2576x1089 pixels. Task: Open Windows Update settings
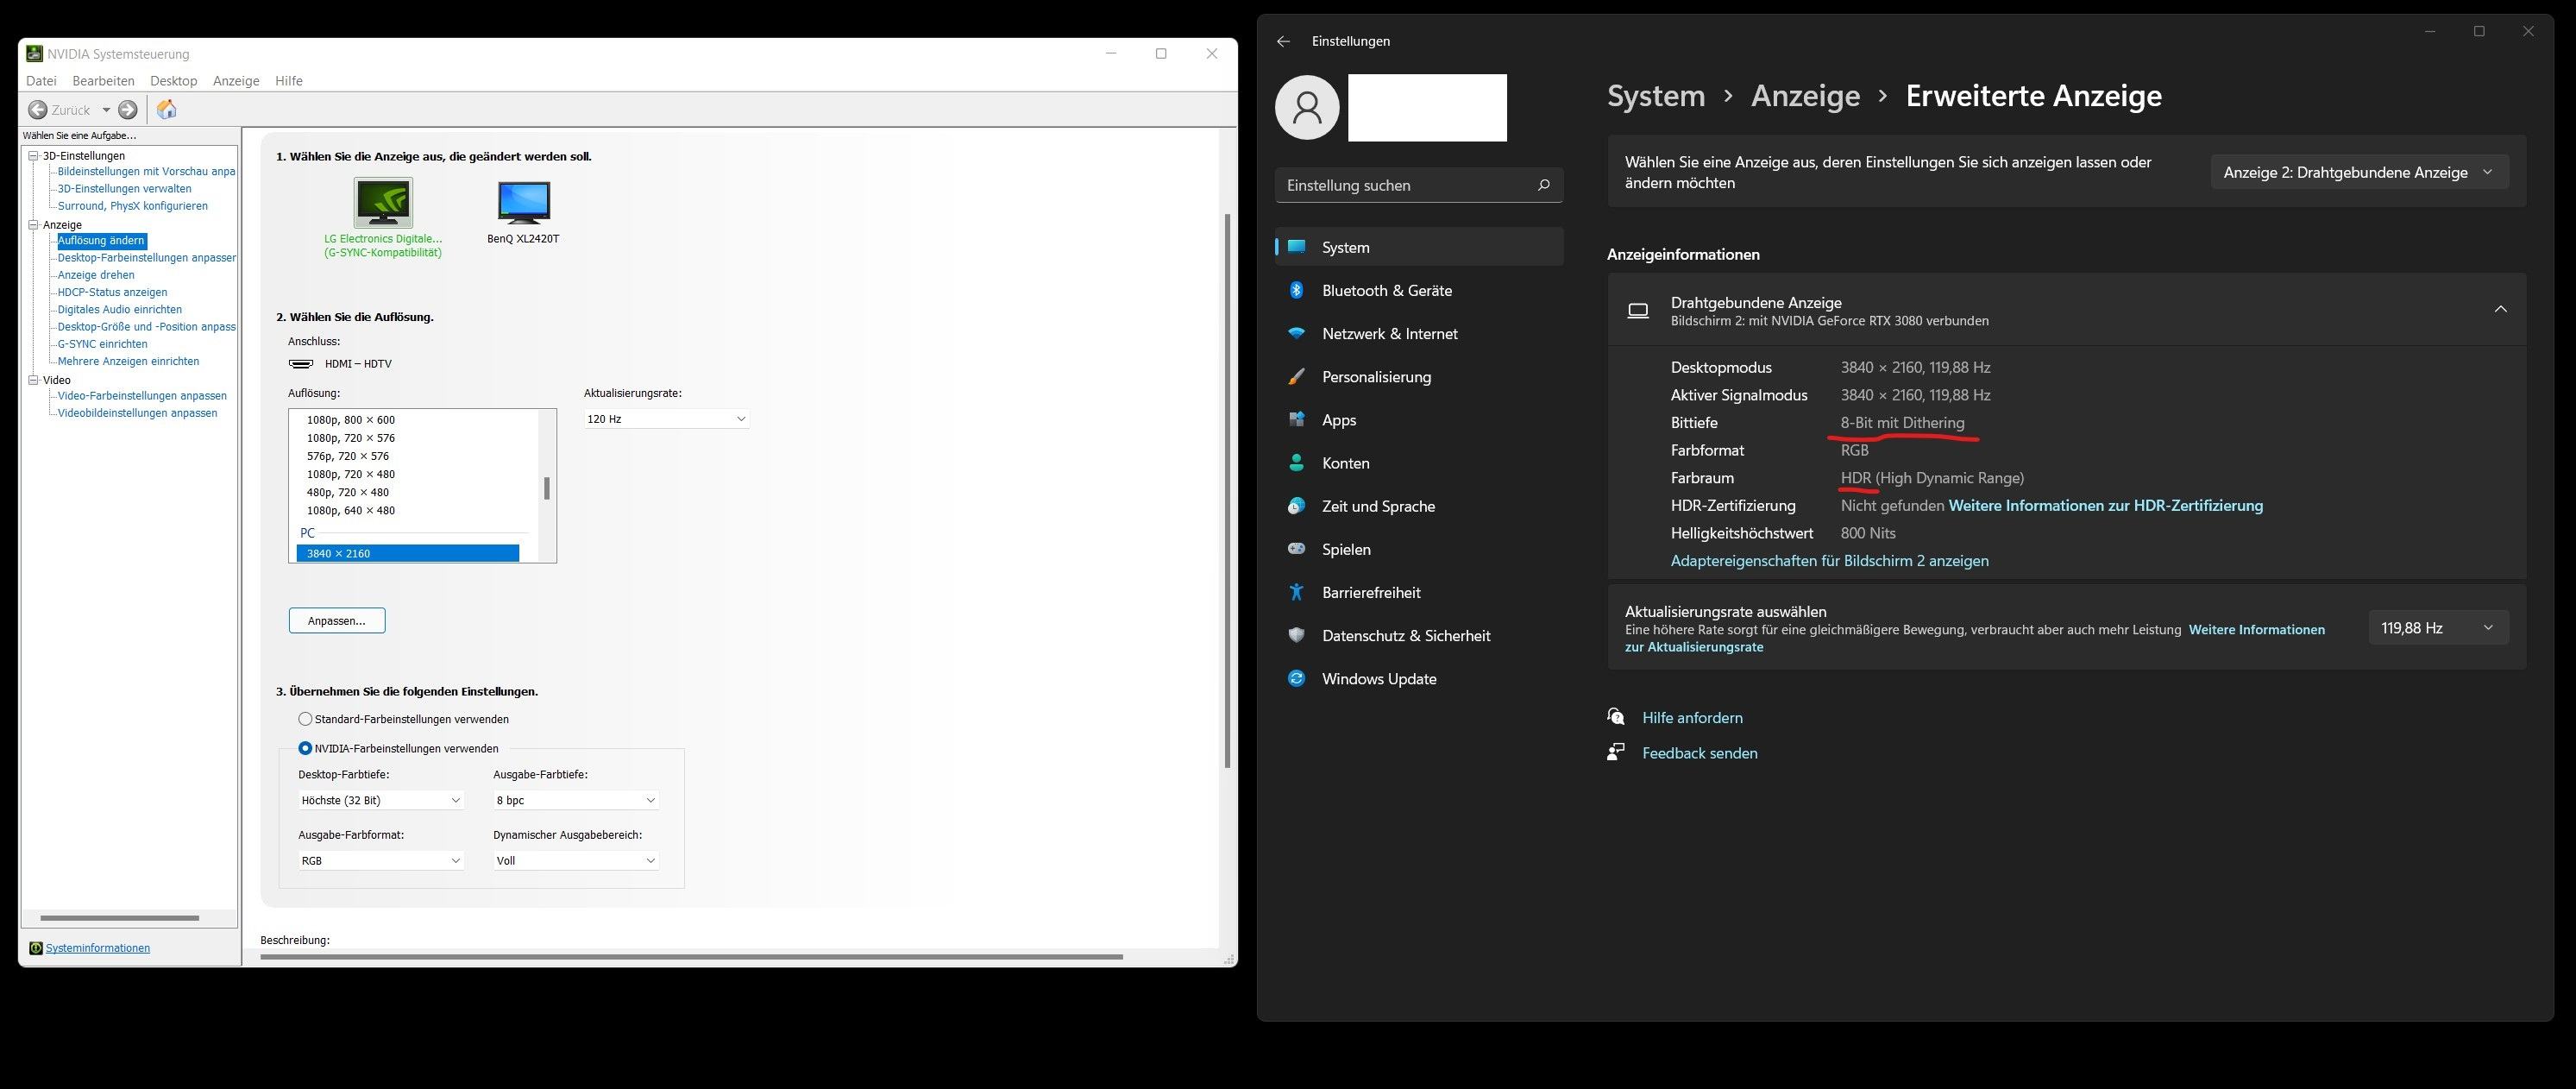(1419, 679)
